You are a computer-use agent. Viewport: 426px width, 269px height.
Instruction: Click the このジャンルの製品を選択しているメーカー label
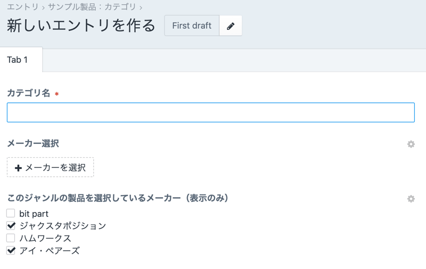pos(118,198)
